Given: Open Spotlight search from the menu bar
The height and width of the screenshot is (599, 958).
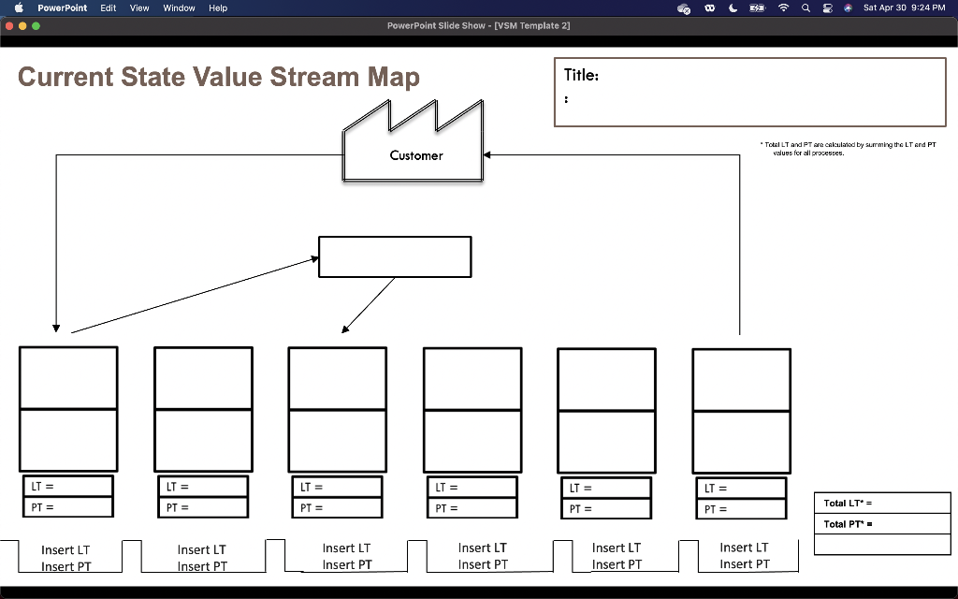Looking at the screenshot, I should (x=806, y=8).
